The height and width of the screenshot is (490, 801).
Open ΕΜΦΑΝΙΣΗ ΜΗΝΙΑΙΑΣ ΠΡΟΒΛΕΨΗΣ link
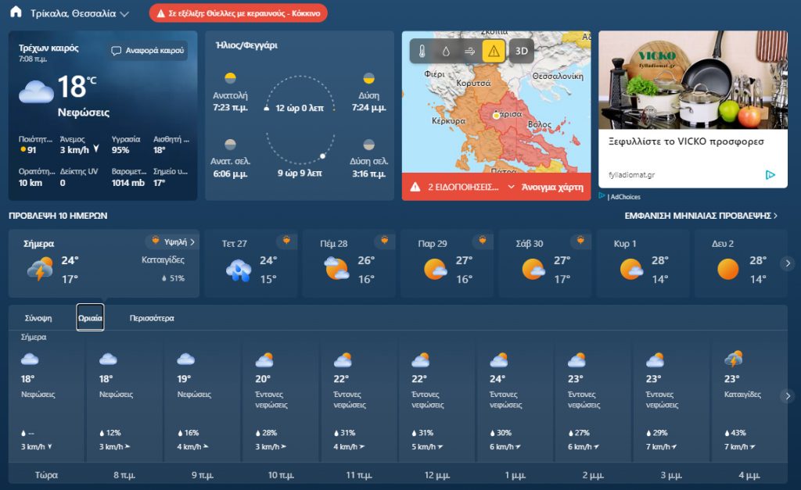tap(701, 216)
